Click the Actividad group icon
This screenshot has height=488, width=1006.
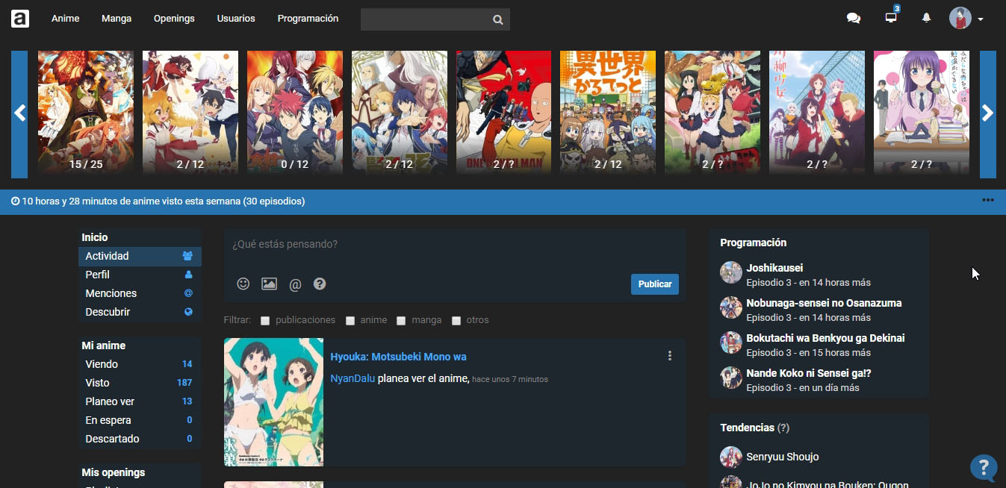187,256
